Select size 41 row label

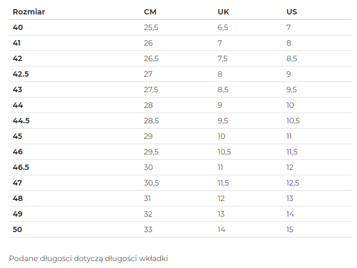pyautogui.click(x=17, y=43)
